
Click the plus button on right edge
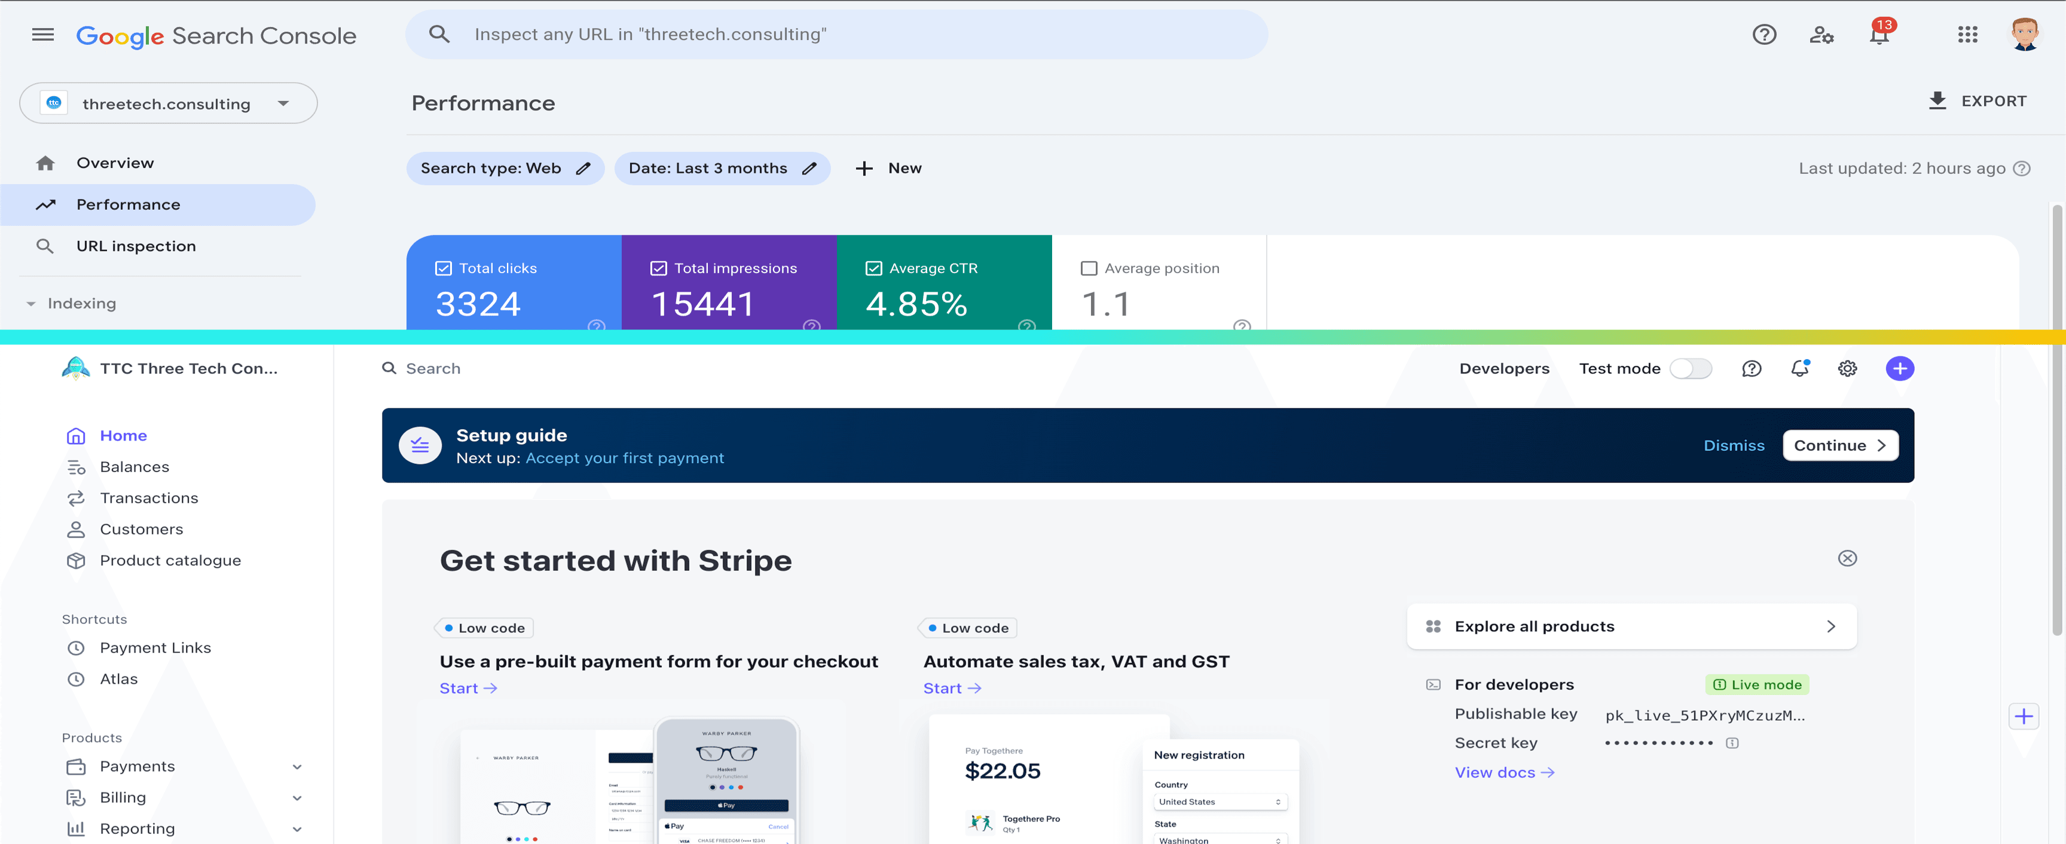[x=2024, y=715]
